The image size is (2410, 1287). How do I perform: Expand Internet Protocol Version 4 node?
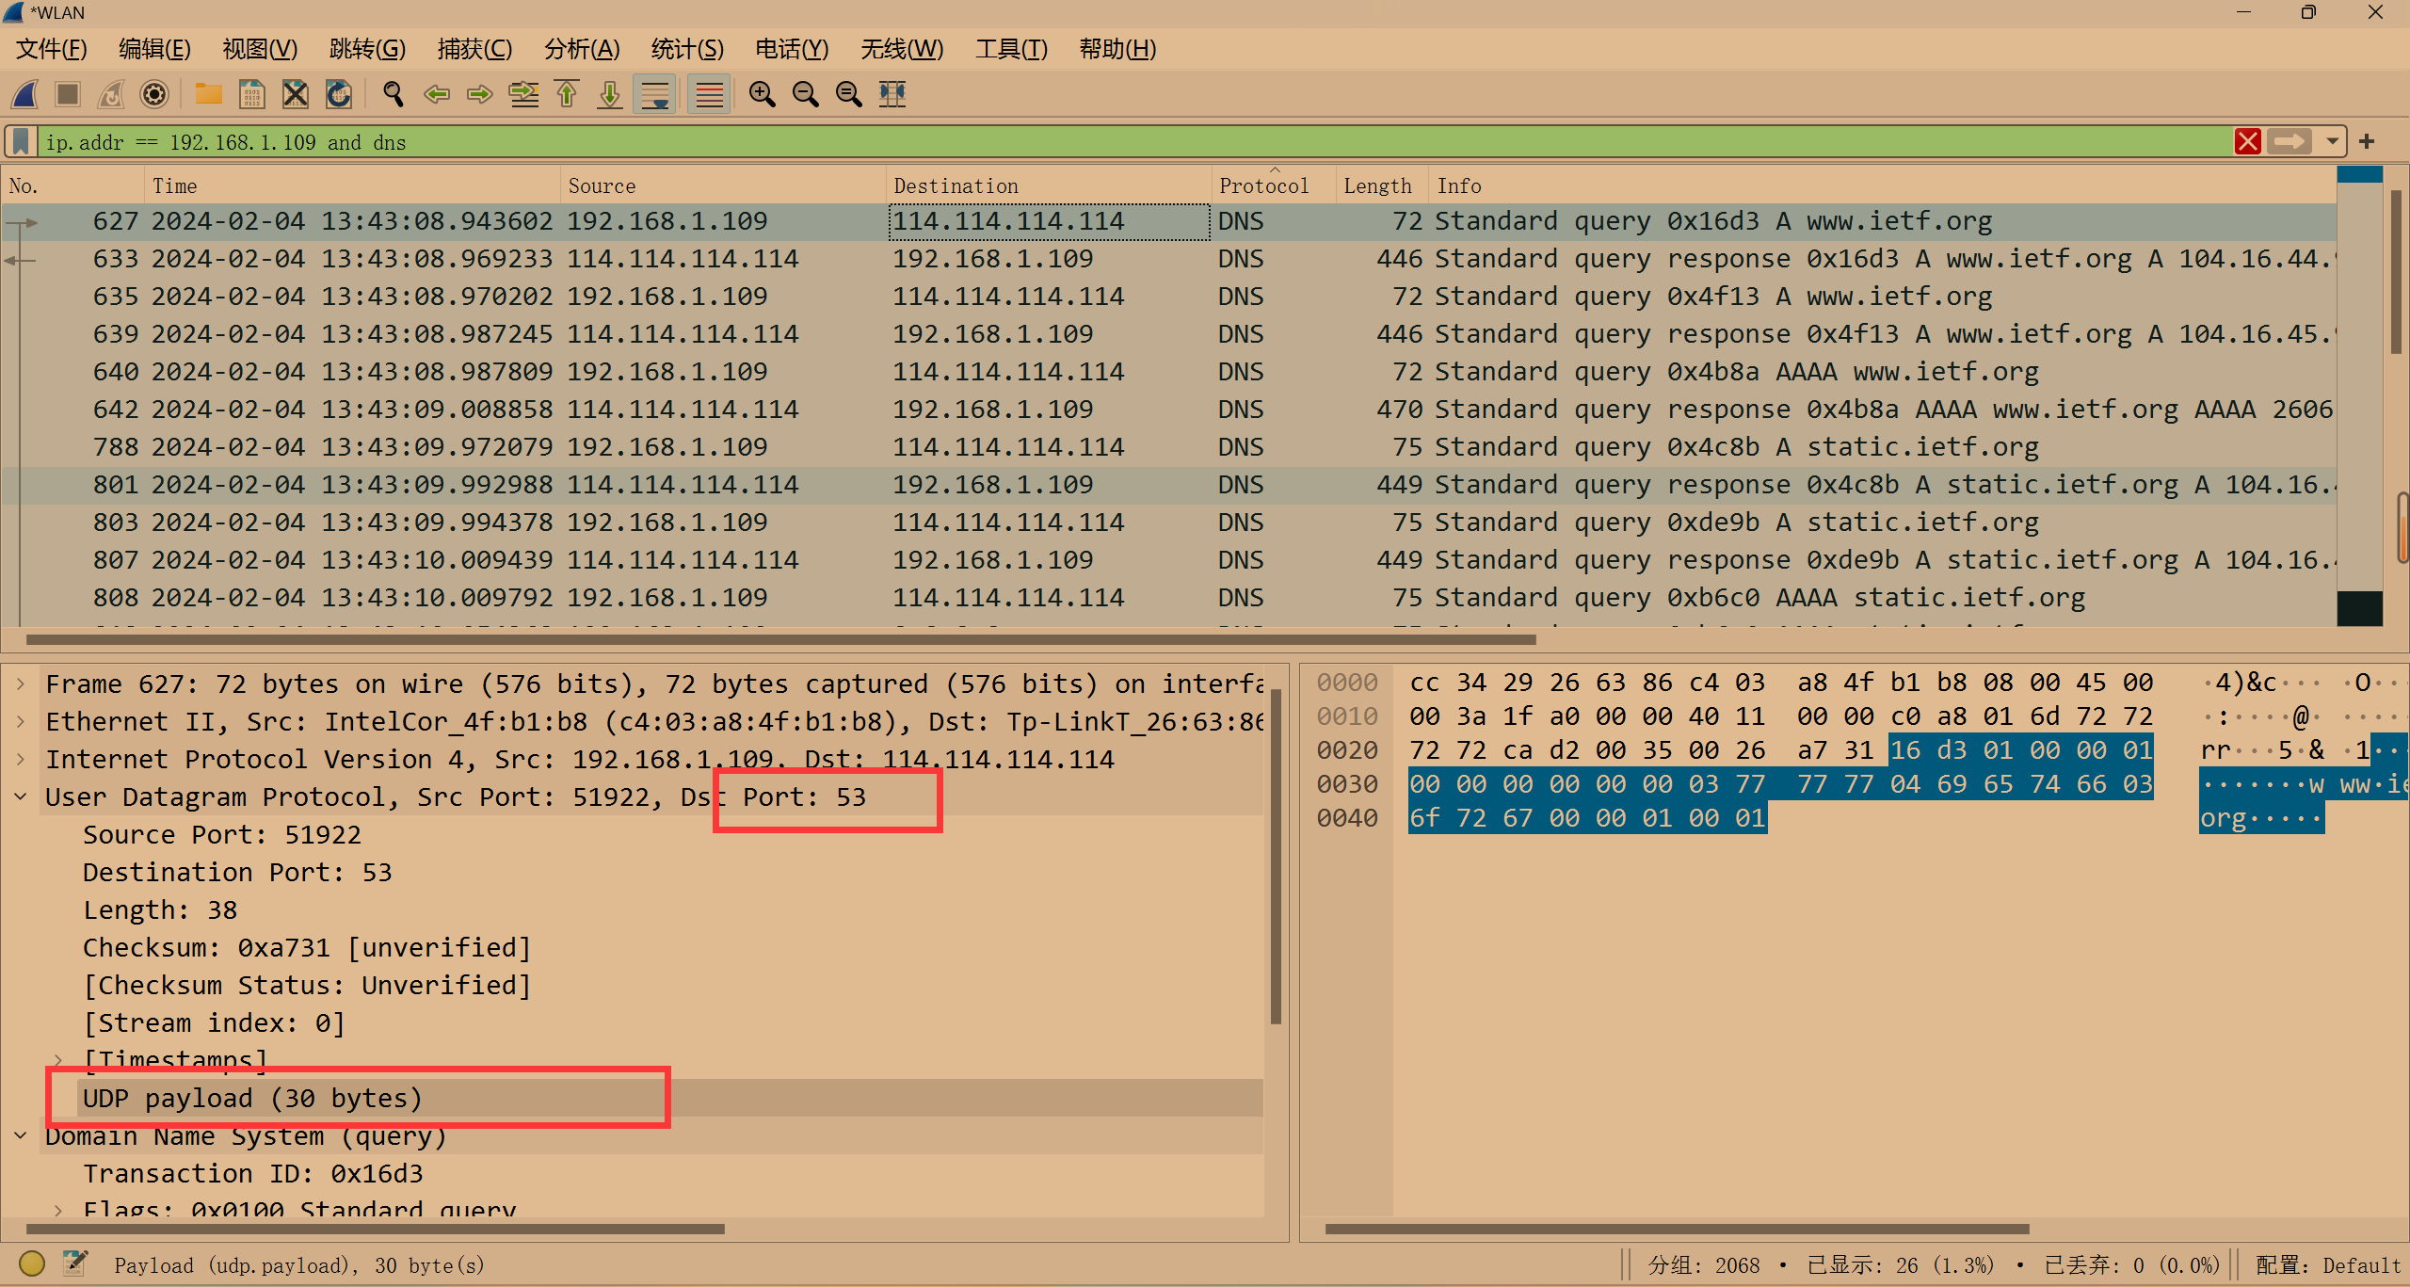[21, 759]
